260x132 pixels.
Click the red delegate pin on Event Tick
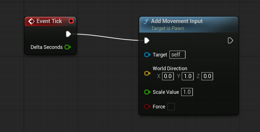tap(71, 21)
